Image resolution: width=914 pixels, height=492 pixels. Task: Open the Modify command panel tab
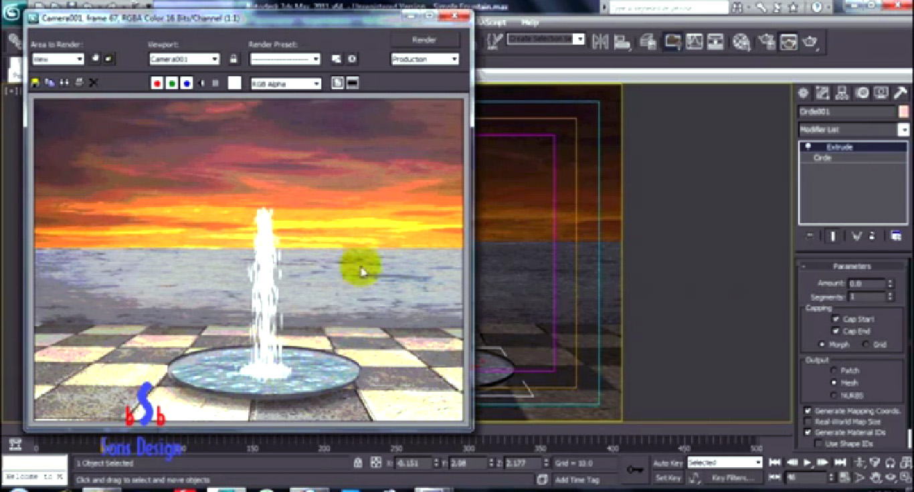click(822, 93)
